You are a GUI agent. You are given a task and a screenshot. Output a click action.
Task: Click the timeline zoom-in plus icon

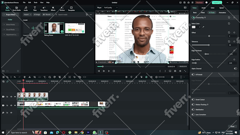172,77
